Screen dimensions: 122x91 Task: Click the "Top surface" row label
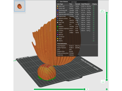(x=62, y=16)
